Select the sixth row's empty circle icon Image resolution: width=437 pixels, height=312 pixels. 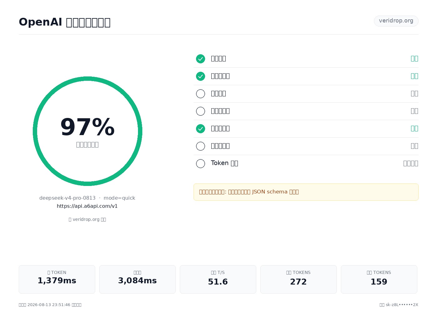200,146
